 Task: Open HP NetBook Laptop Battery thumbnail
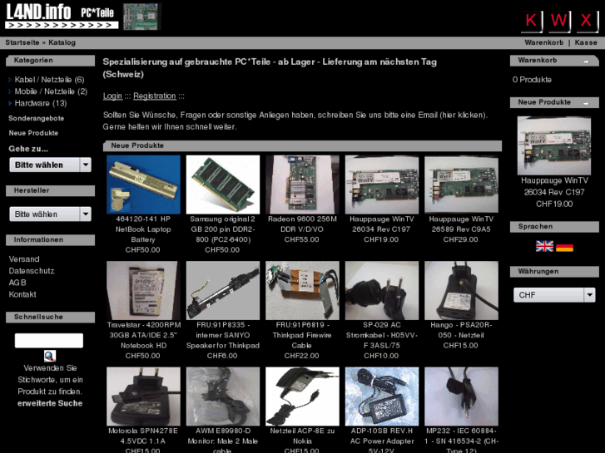click(x=143, y=185)
